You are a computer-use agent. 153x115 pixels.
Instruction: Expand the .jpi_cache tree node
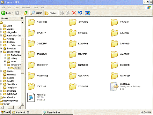coord(1,32)
